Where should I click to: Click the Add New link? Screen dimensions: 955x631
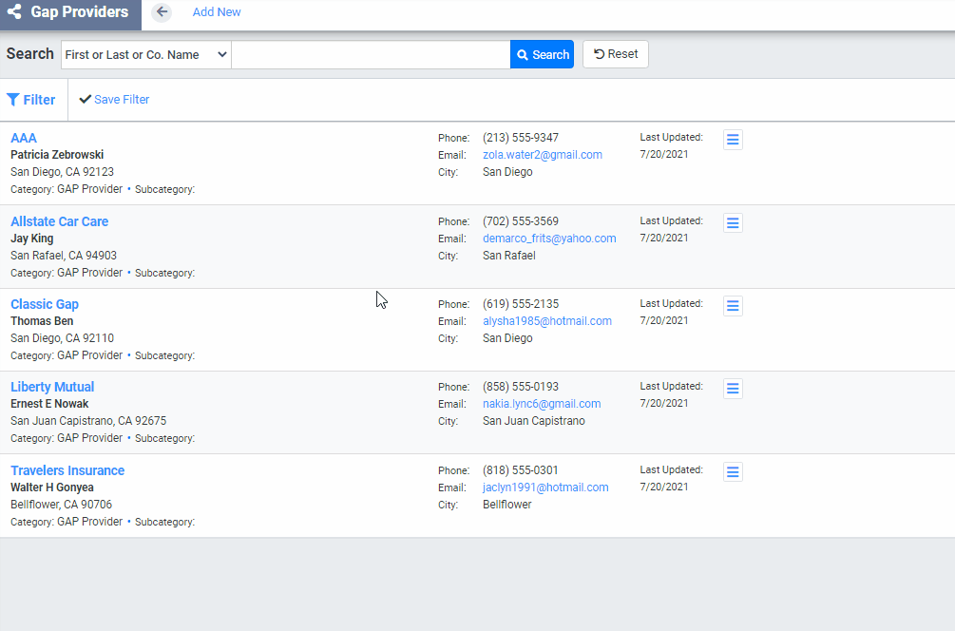coord(217,12)
